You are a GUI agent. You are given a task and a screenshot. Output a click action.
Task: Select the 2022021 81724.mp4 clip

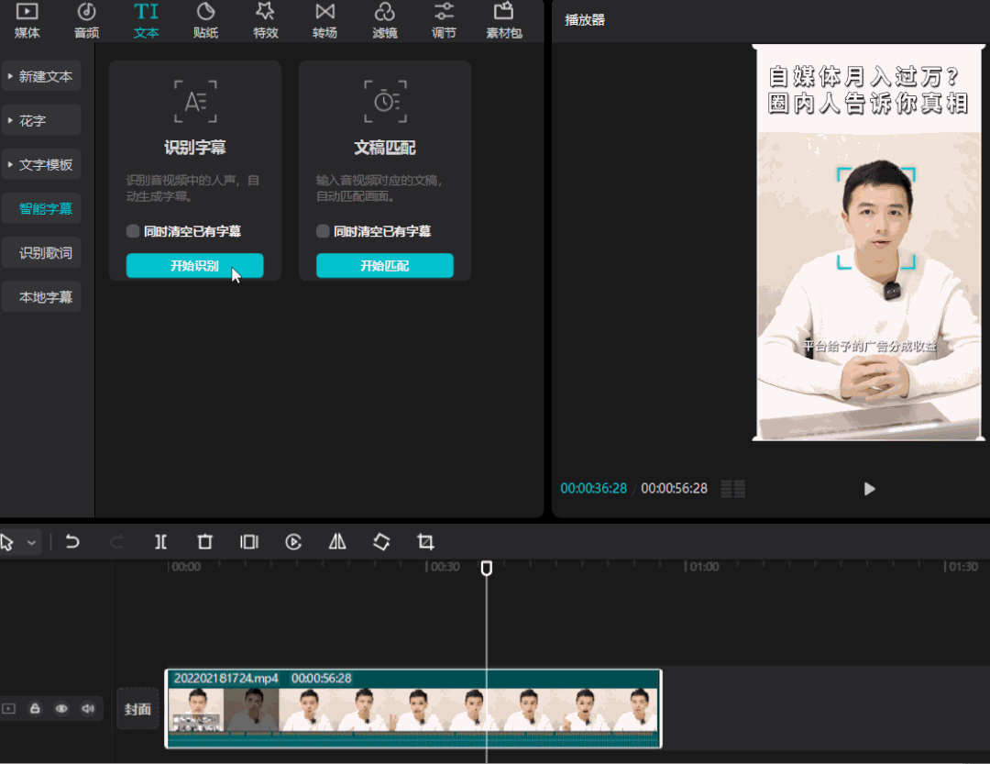point(412,708)
